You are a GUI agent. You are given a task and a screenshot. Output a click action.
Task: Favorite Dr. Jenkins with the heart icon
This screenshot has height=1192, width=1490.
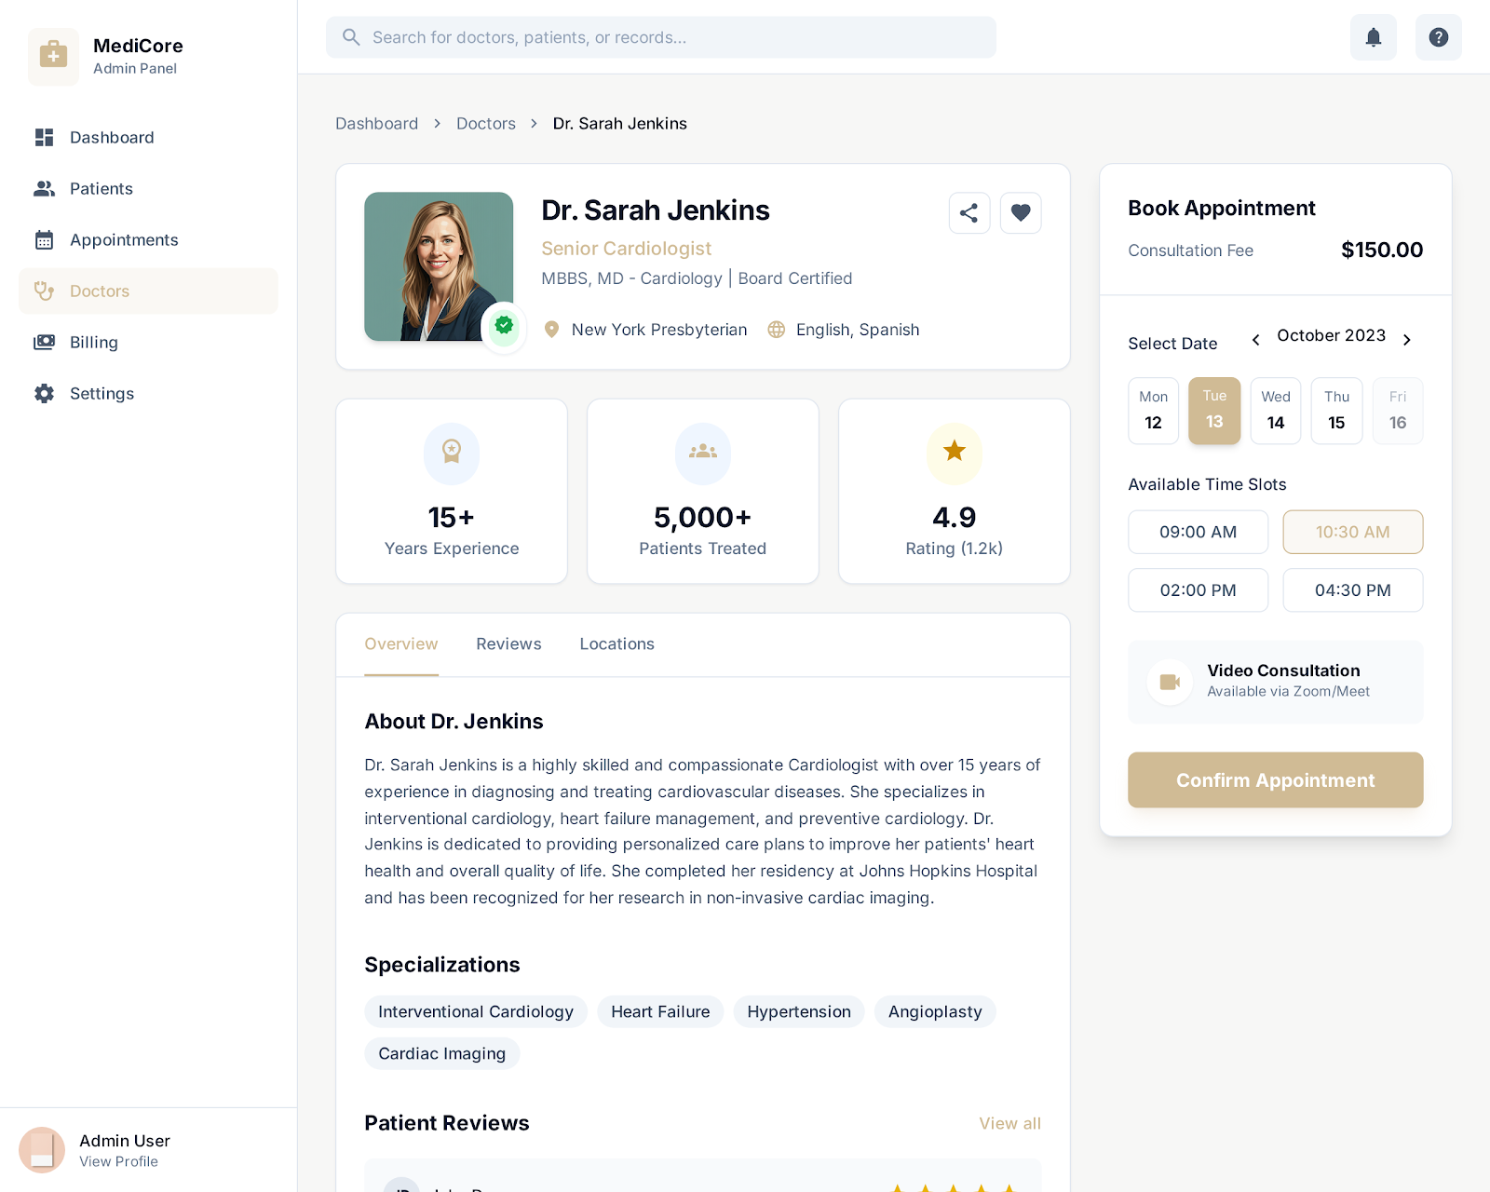point(1021,212)
